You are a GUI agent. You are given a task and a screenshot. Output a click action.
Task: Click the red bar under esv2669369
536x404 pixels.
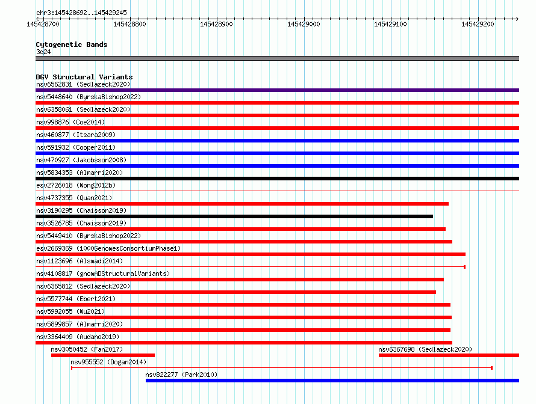coord(251,254)
